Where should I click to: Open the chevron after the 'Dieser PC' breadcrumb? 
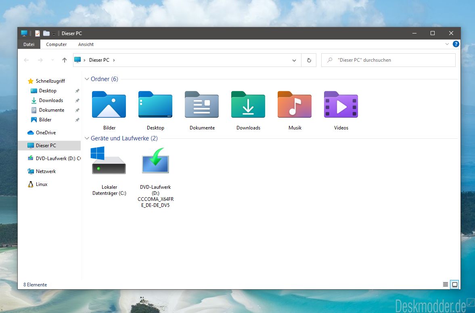pyautogui.click(x=114, y=60)
